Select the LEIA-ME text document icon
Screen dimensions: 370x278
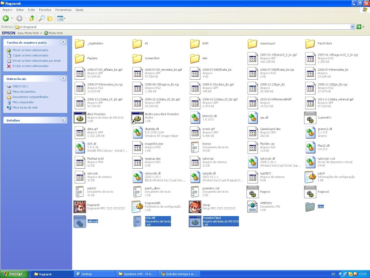pos(138,222)
